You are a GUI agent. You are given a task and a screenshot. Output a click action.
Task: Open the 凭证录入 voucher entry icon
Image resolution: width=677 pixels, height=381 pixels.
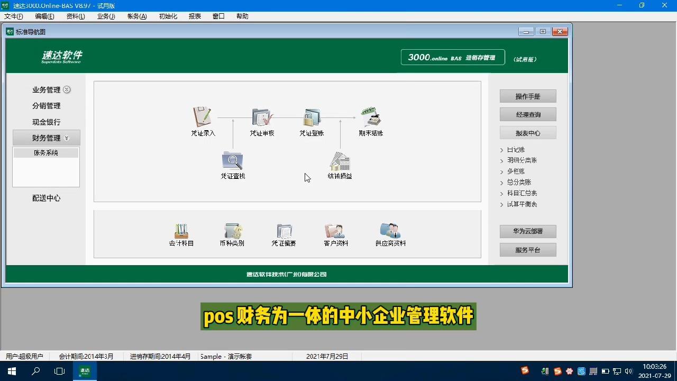point(203,117)
